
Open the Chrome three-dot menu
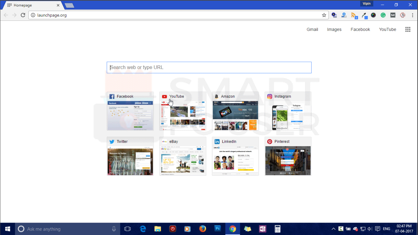(412, 15)
